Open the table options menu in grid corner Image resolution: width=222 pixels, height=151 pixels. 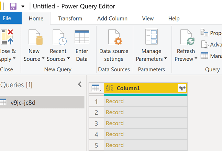tap(96, 88)
